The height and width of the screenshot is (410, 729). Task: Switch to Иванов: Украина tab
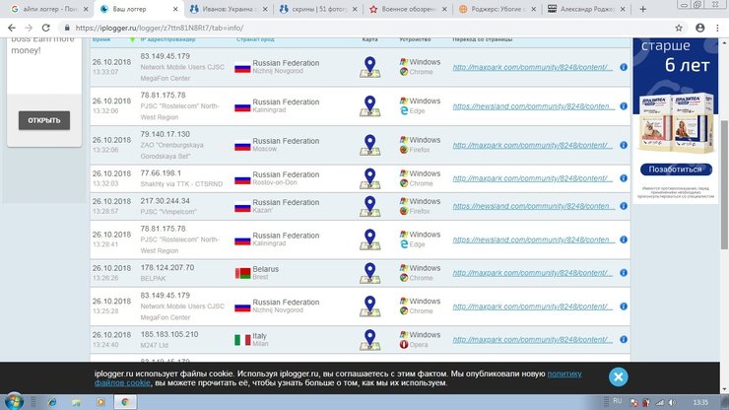226,8
